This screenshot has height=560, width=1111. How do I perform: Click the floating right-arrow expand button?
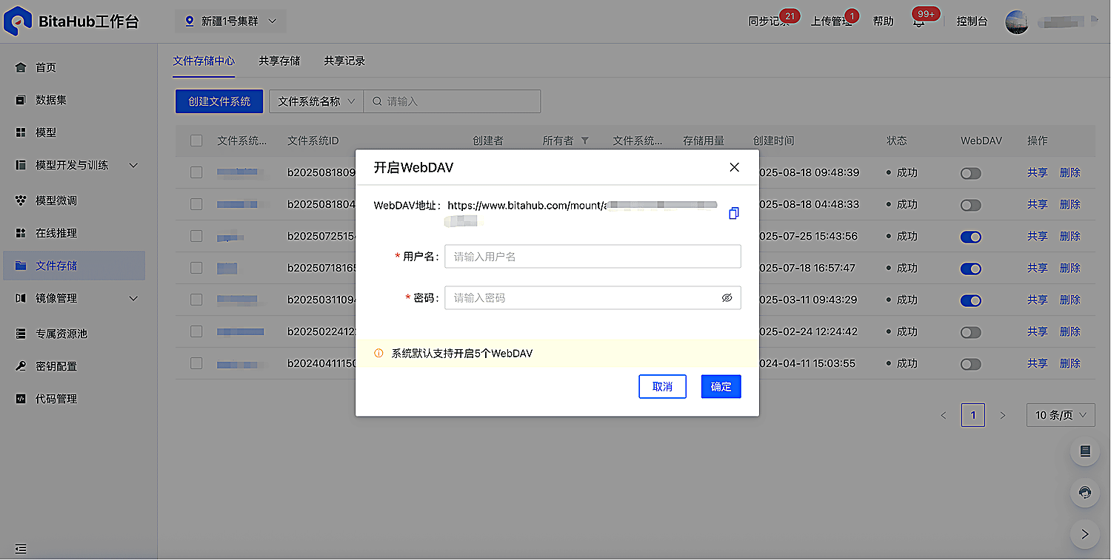[1085, 533]
